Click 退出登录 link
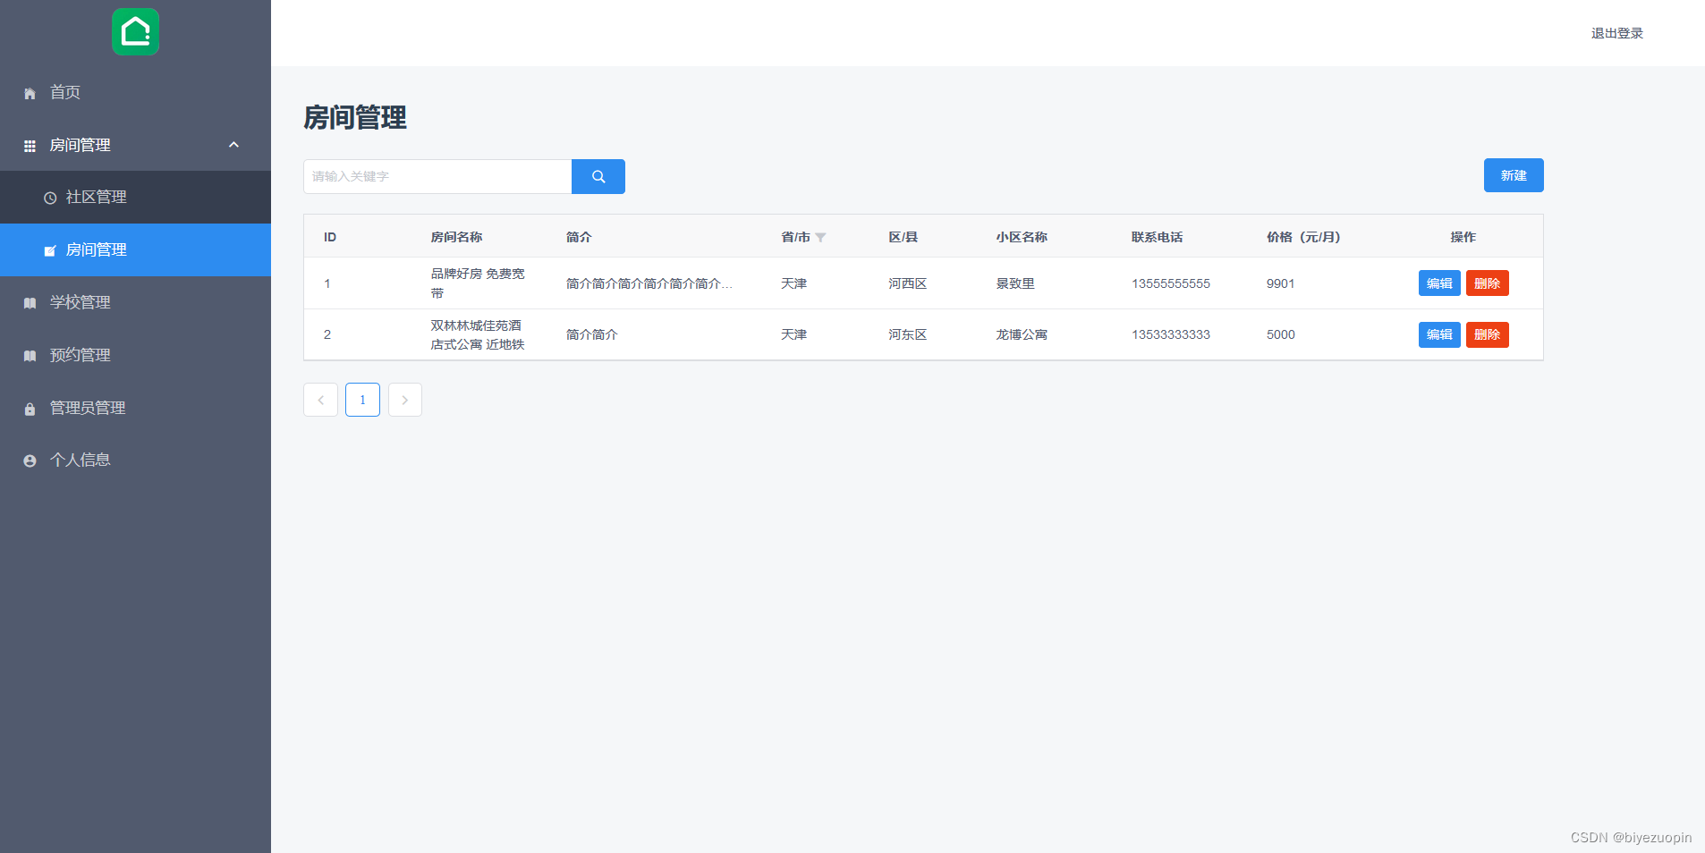The image size is (1705, 853). tap(1616, 33)
